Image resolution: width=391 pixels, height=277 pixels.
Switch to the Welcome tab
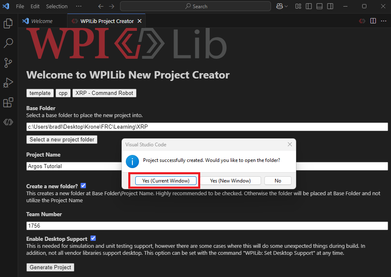pyautogui.click(x=42, y=21)
